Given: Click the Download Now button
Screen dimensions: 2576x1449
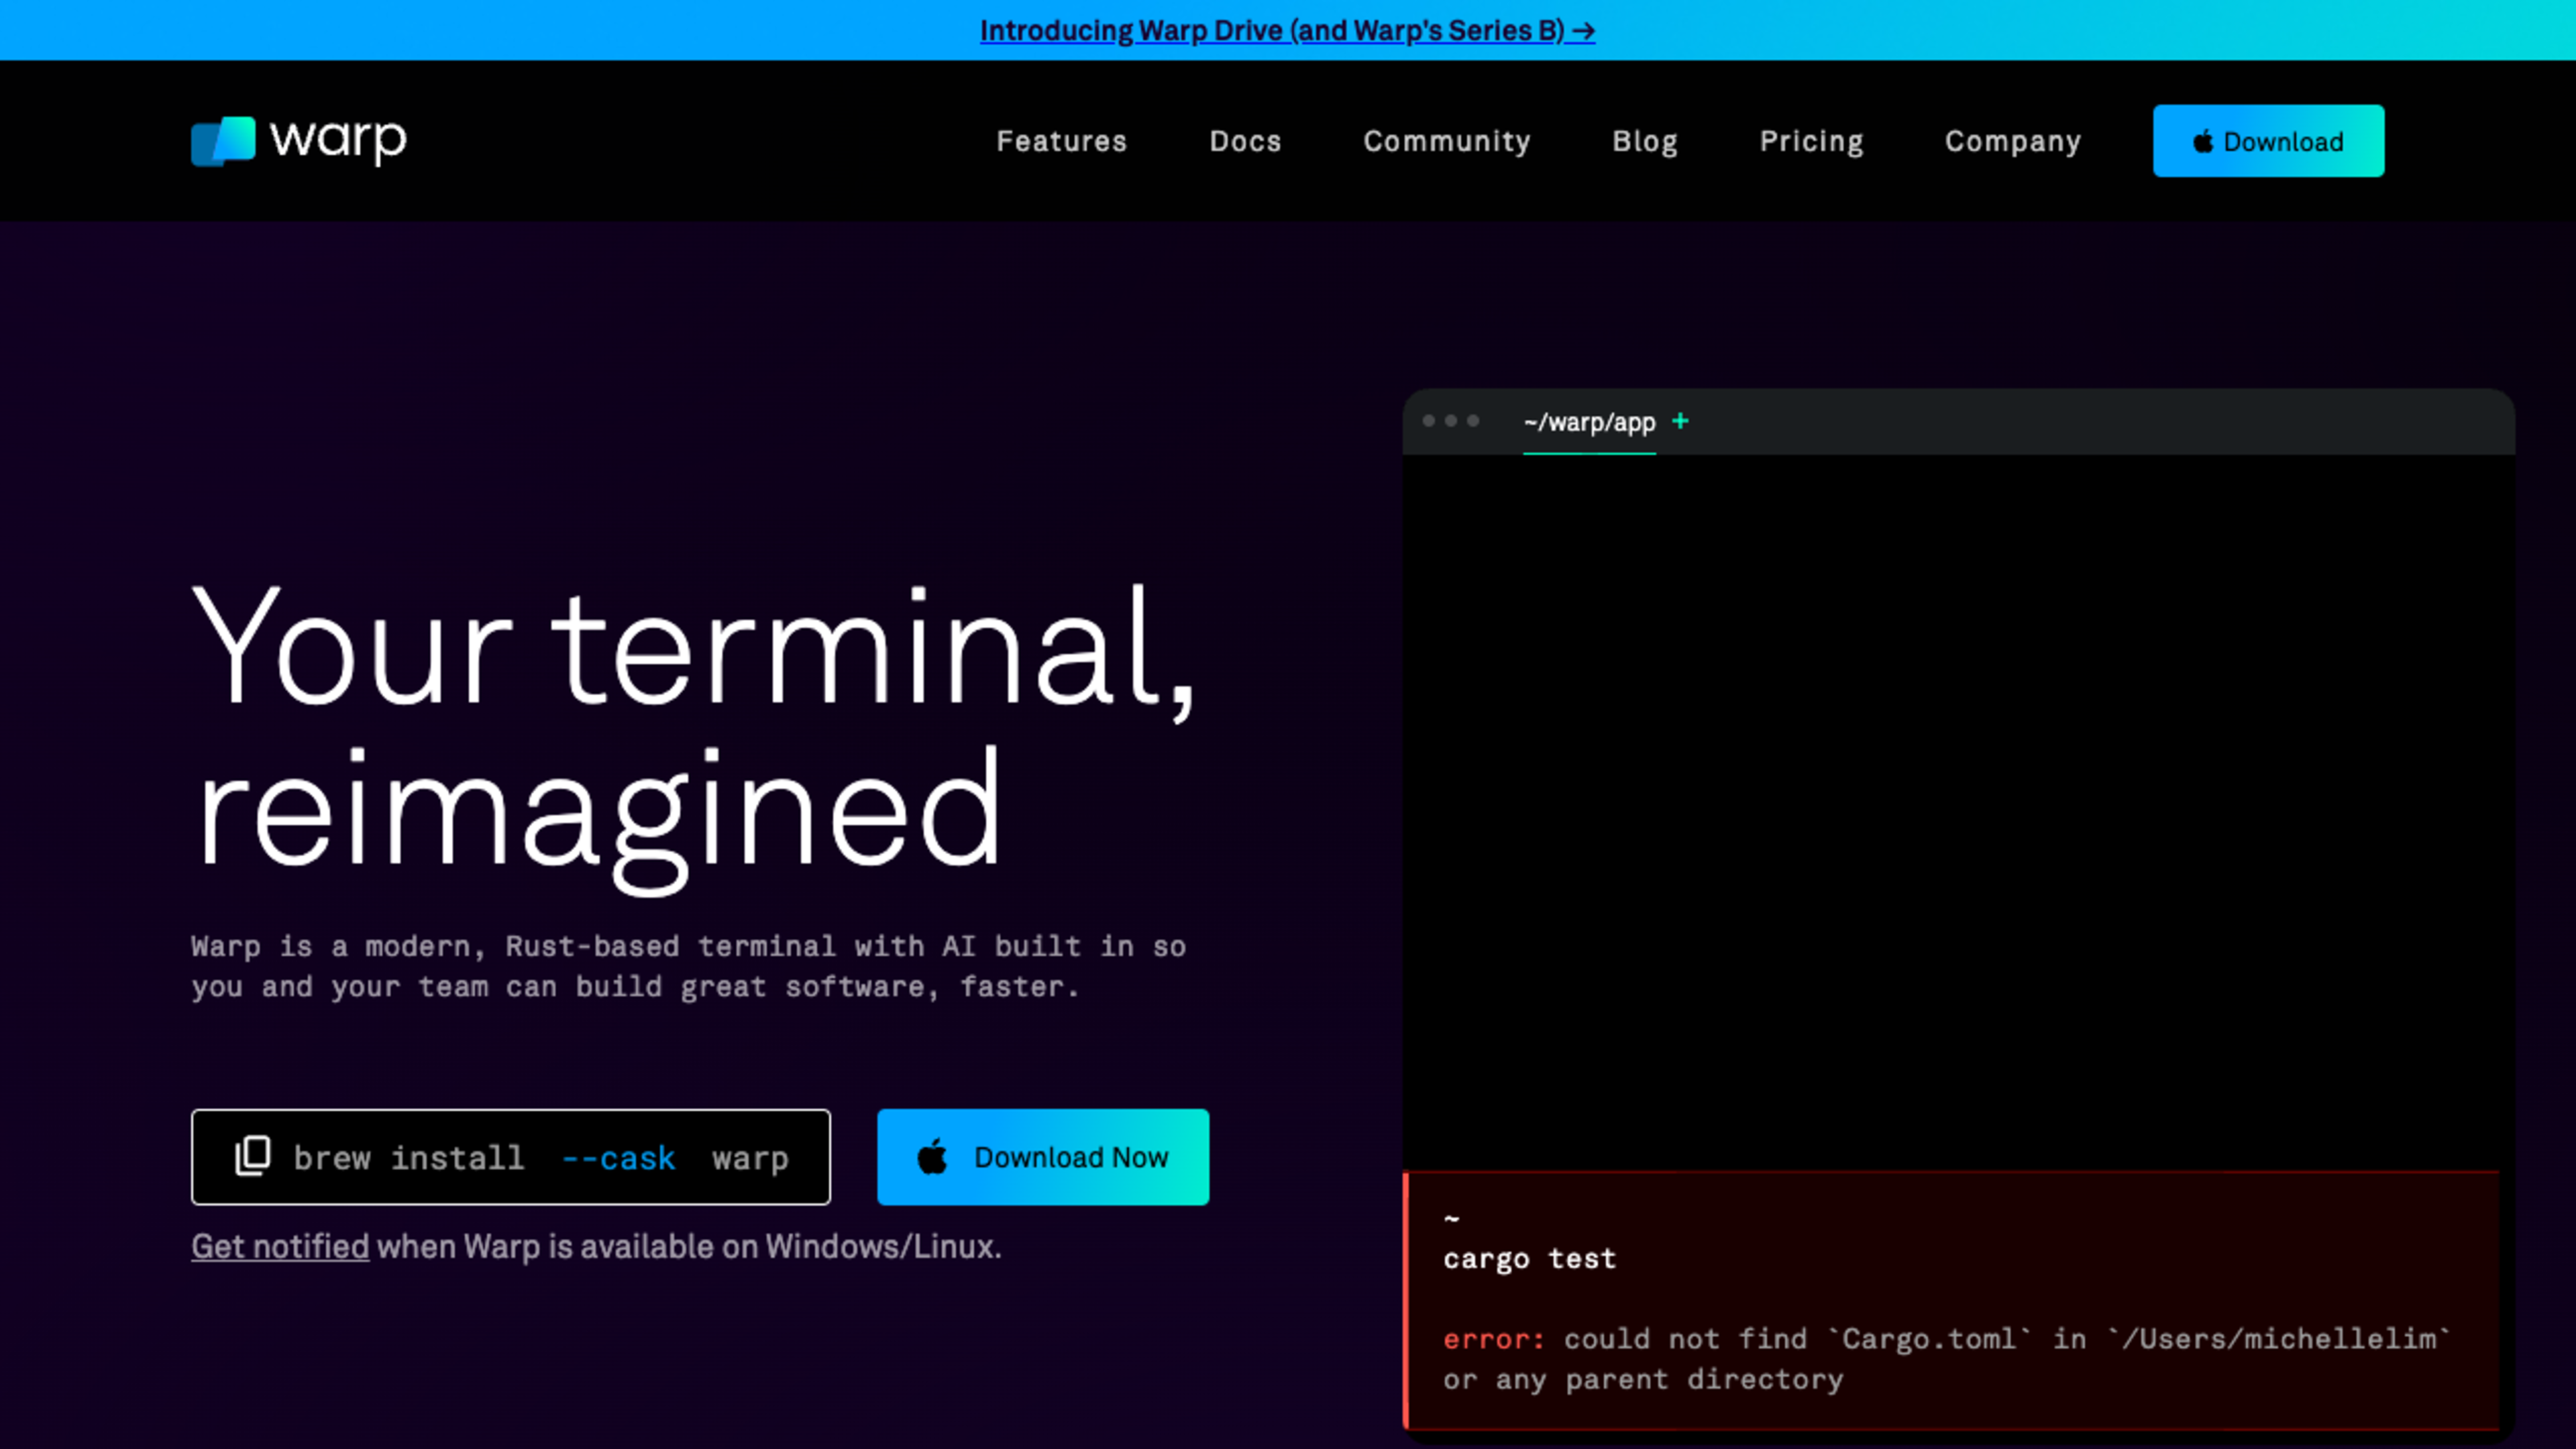Looking at the screenshot, I should 1043,1157.
